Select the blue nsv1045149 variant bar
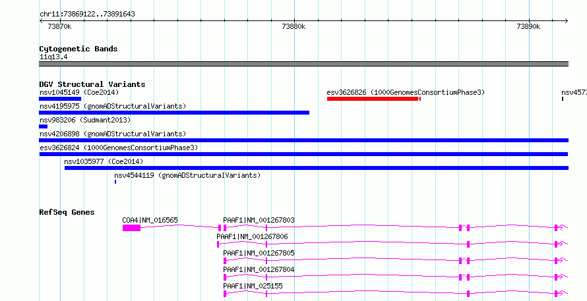Image resolution: width=587 pixels, height=301 pixels. [60, 99]
